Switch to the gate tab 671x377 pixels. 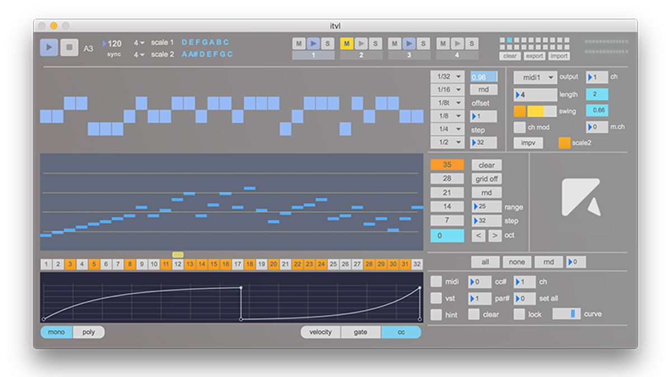click(x=360, y=332)
